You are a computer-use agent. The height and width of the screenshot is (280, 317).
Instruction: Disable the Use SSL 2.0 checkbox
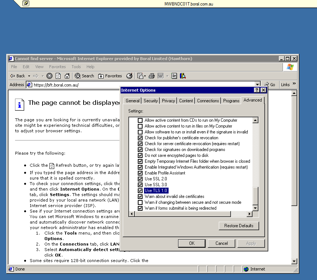click(140, 179)
